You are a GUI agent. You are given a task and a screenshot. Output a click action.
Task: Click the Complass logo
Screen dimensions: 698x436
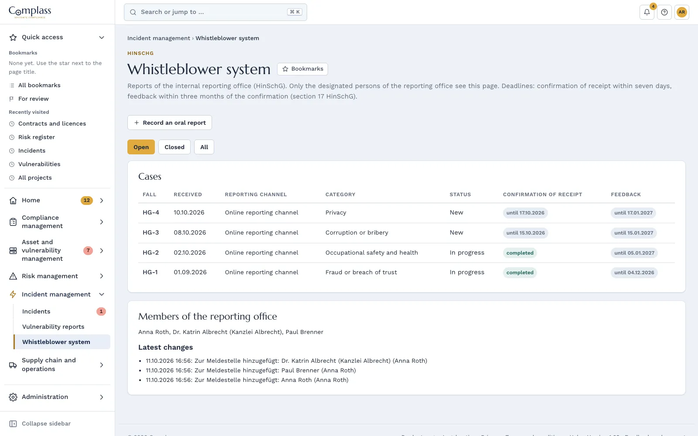pos(30,12)
